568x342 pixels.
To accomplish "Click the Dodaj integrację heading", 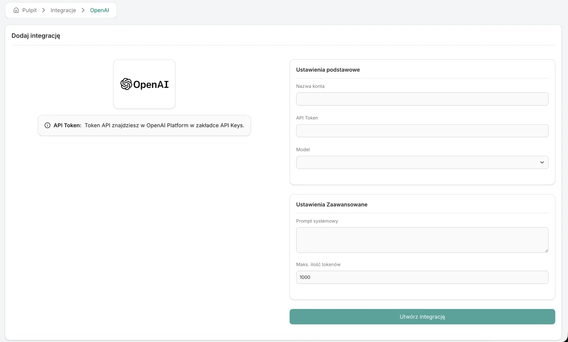I will tap(36, 36).
